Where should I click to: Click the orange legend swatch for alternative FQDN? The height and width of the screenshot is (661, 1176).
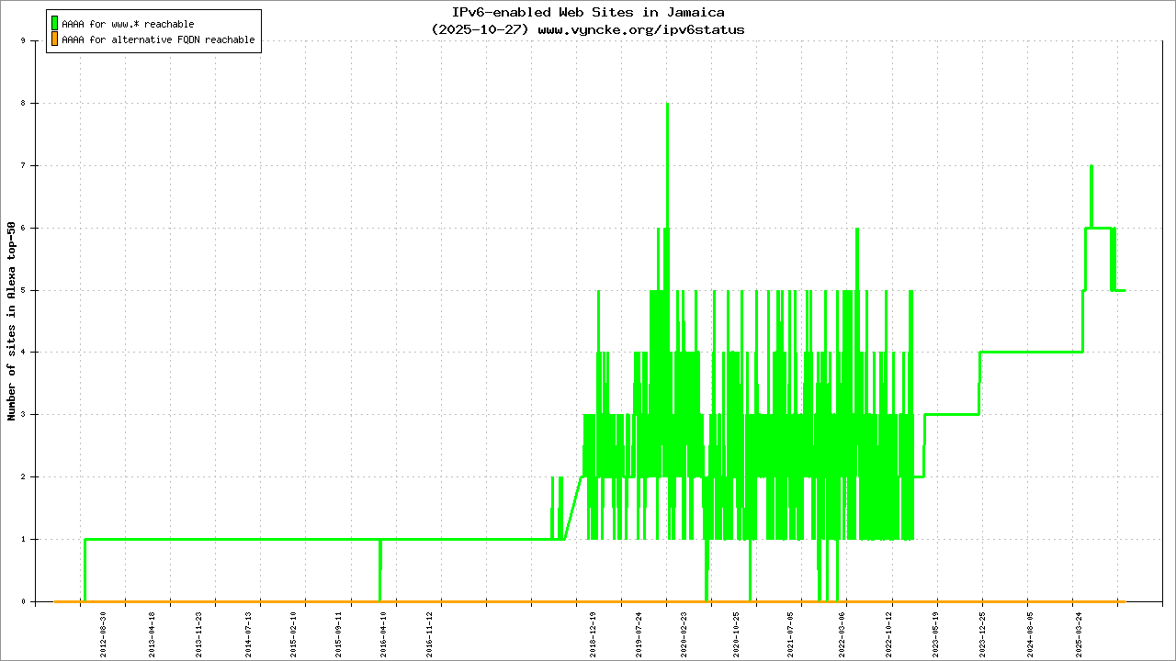tap(54, 39)
